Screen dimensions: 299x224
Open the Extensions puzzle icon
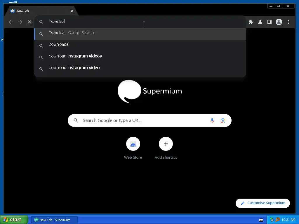(x=251, y=22)
